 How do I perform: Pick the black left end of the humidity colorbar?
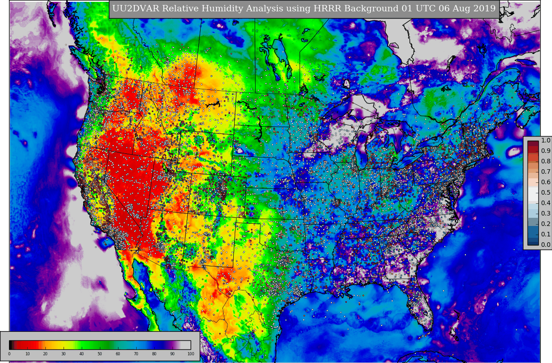pos(11,345)
